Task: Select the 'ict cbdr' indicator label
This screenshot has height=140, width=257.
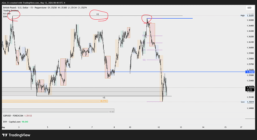Action: 7,13
